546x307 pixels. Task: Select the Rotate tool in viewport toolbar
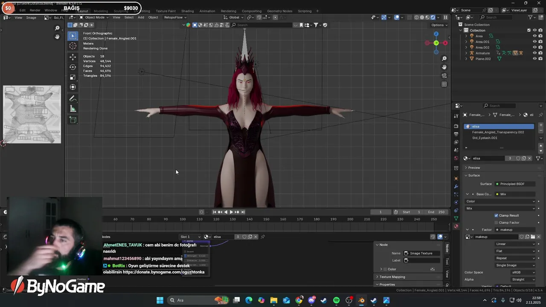pos(73,67)
